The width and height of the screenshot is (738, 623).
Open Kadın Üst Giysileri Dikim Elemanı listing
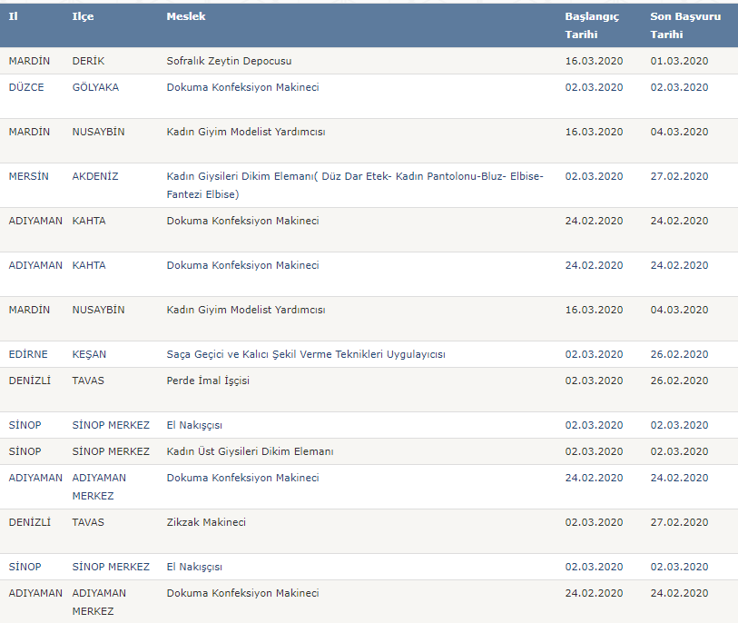pos(250,451)
